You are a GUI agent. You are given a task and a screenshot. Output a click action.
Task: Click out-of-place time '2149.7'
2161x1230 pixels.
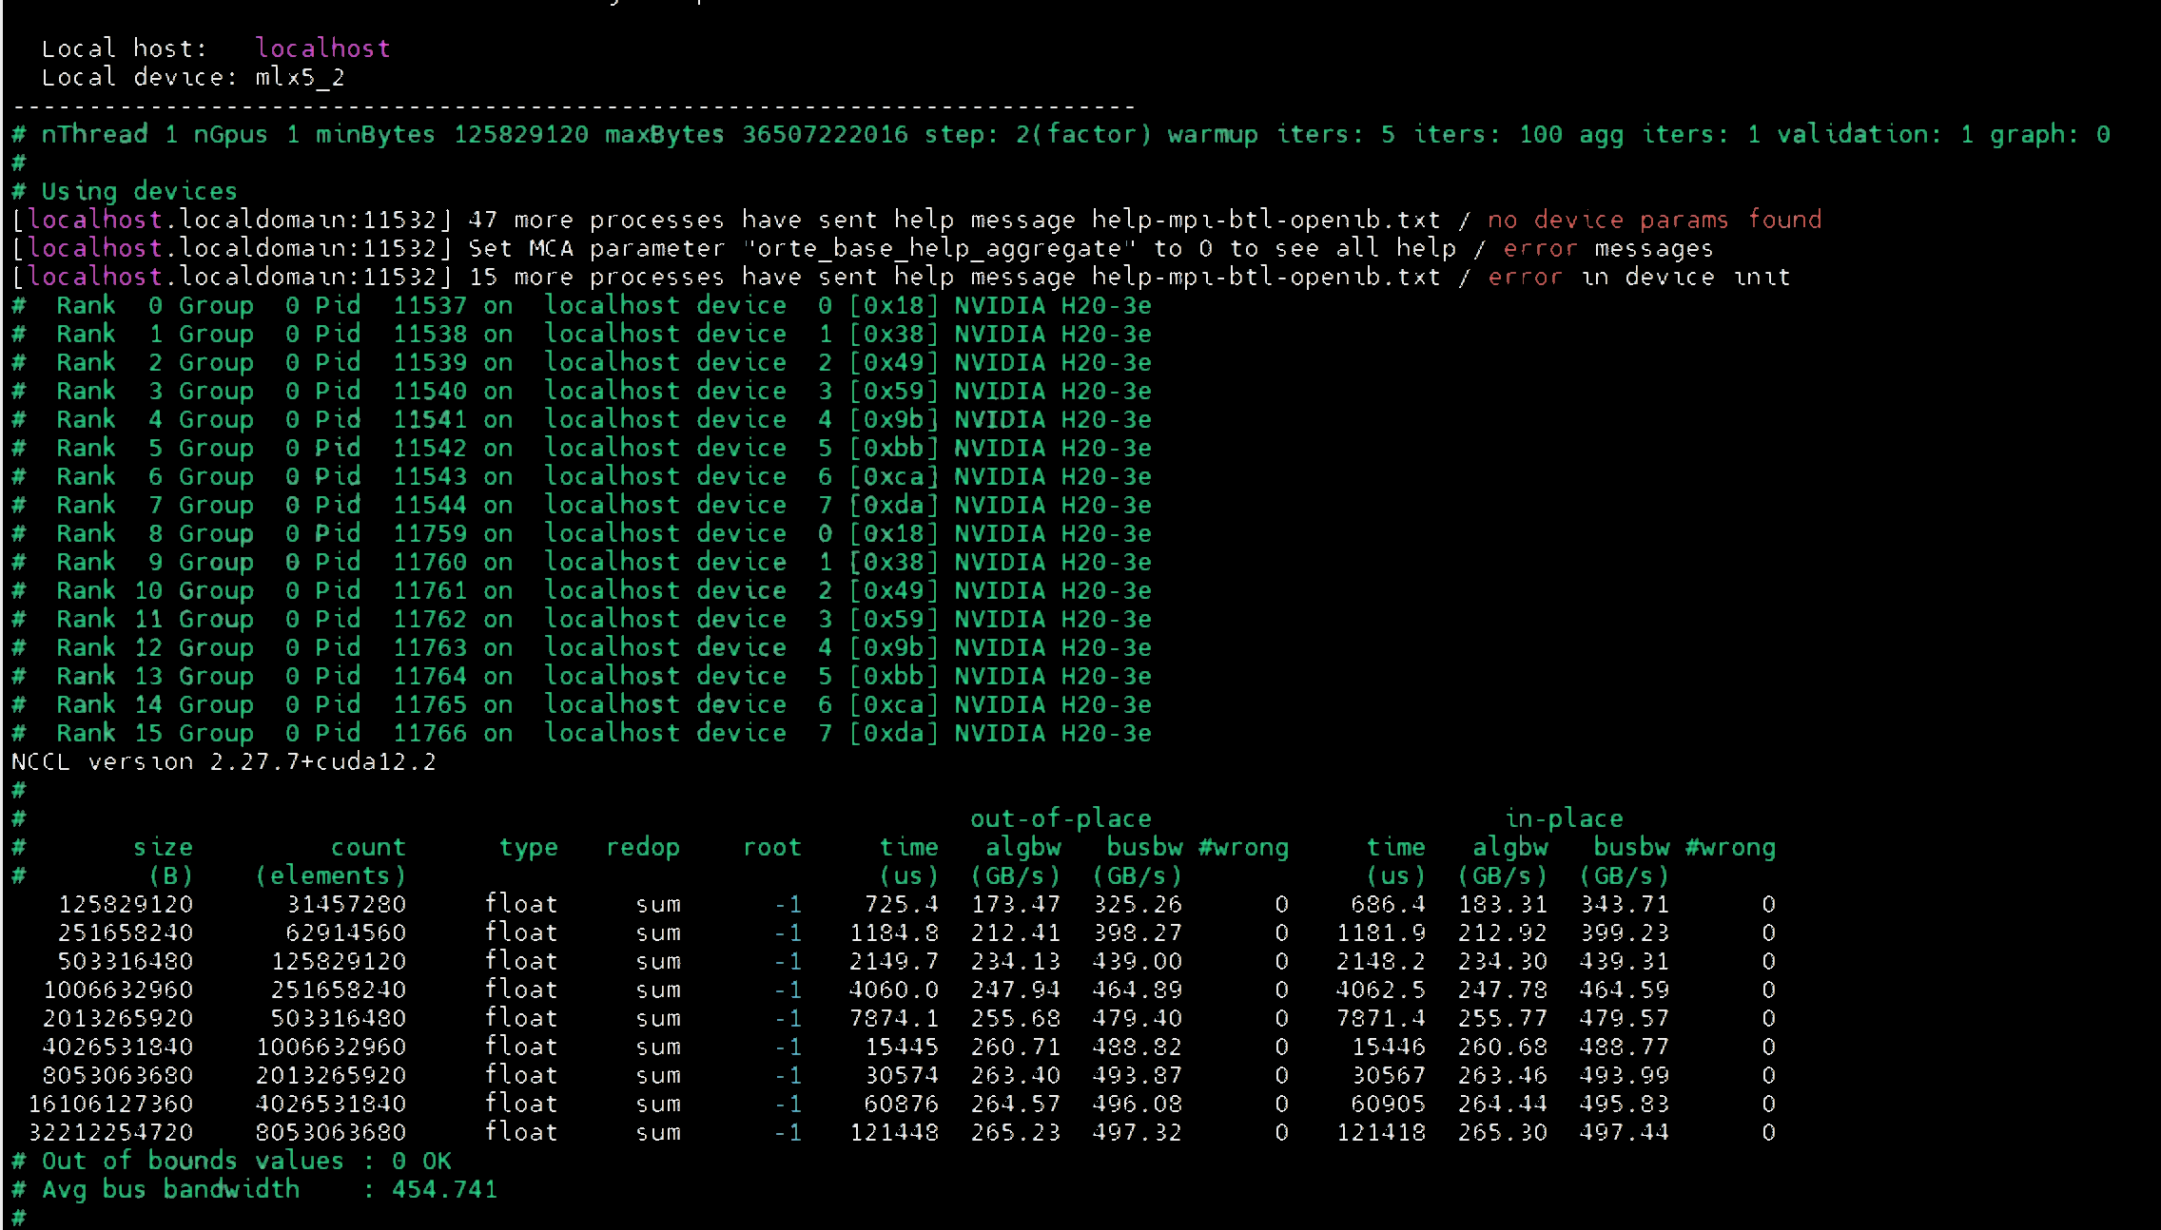(x=894, y=961)
